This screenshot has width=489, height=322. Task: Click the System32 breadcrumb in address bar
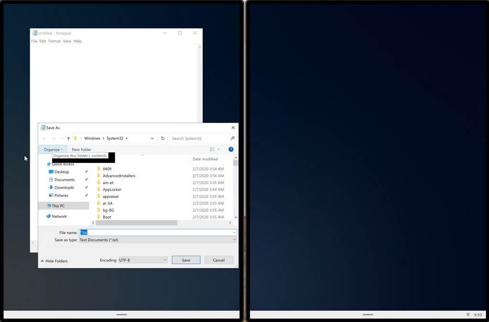pyautogui.click(x=115, y=138)
